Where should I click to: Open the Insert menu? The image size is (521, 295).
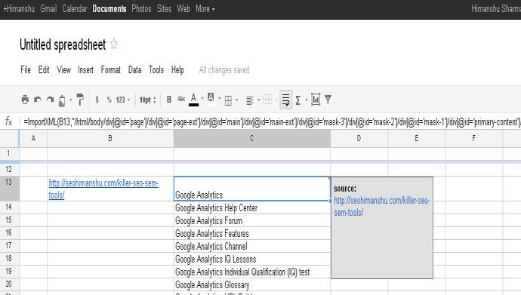pos(86,69)
